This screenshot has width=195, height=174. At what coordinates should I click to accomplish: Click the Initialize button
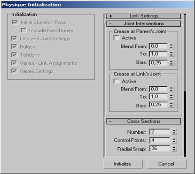point(123,164)
